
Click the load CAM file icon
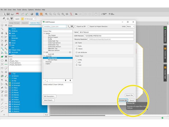[x=68, y=26]
